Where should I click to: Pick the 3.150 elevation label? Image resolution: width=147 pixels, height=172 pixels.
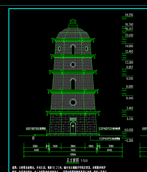(x=130, y=119)
